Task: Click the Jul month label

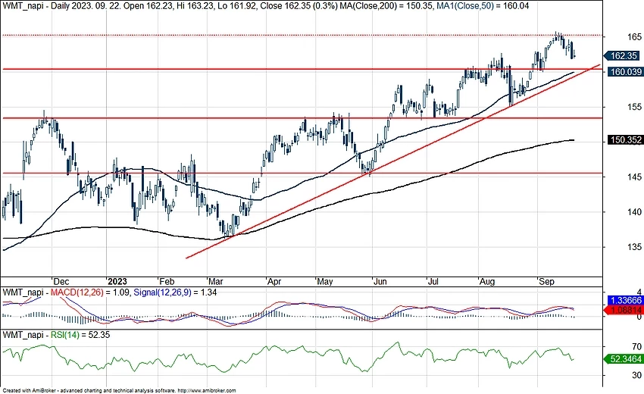Action: [433, 282]
